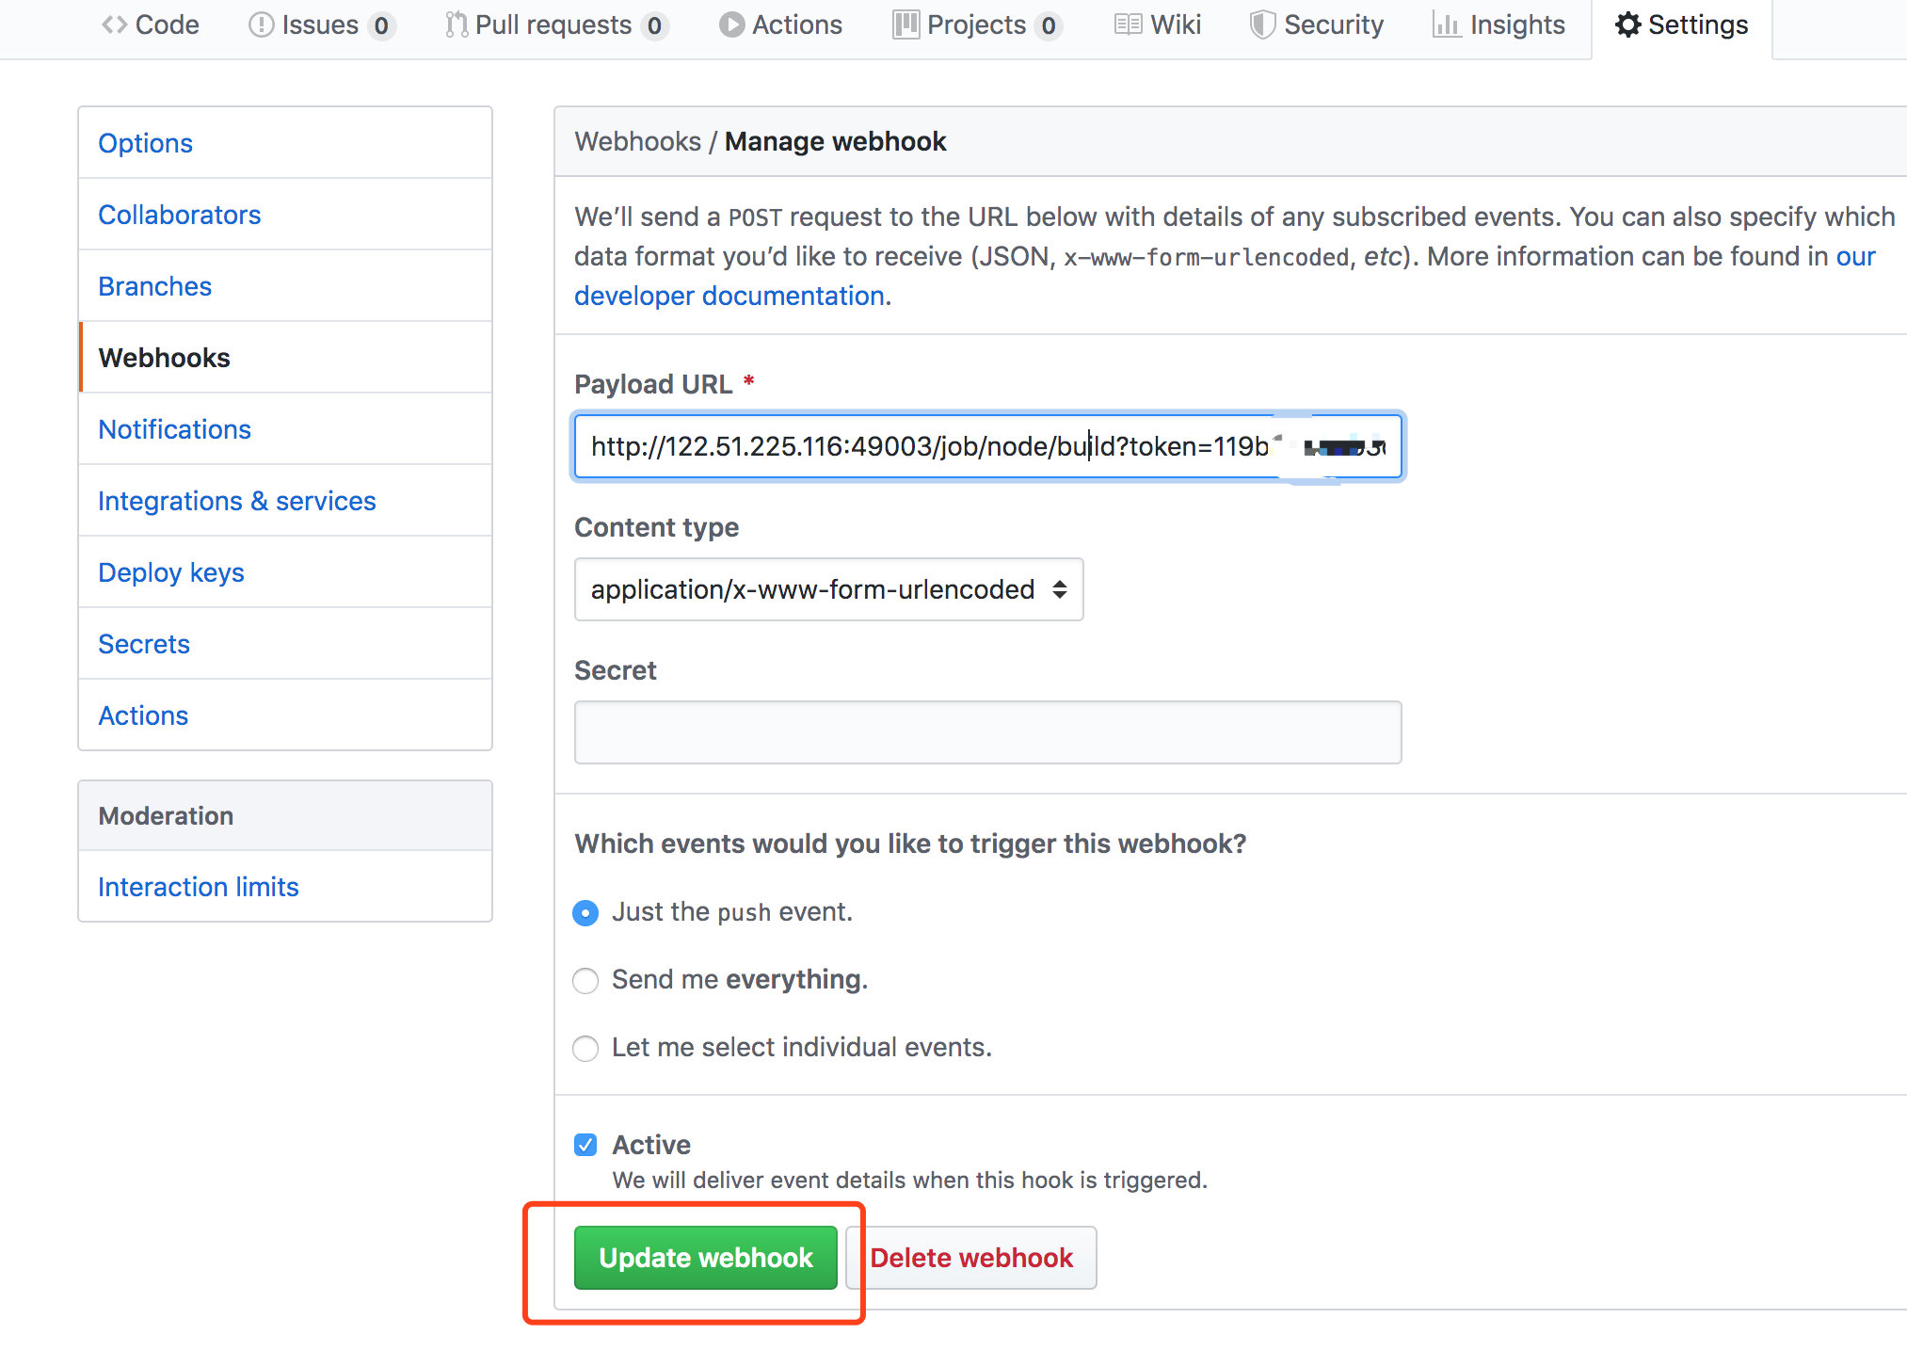Image resolution: width=1907 pixels, height=1350 pixels.
Task: Click the Insights graph icon
Action: tap(1446, 25)
